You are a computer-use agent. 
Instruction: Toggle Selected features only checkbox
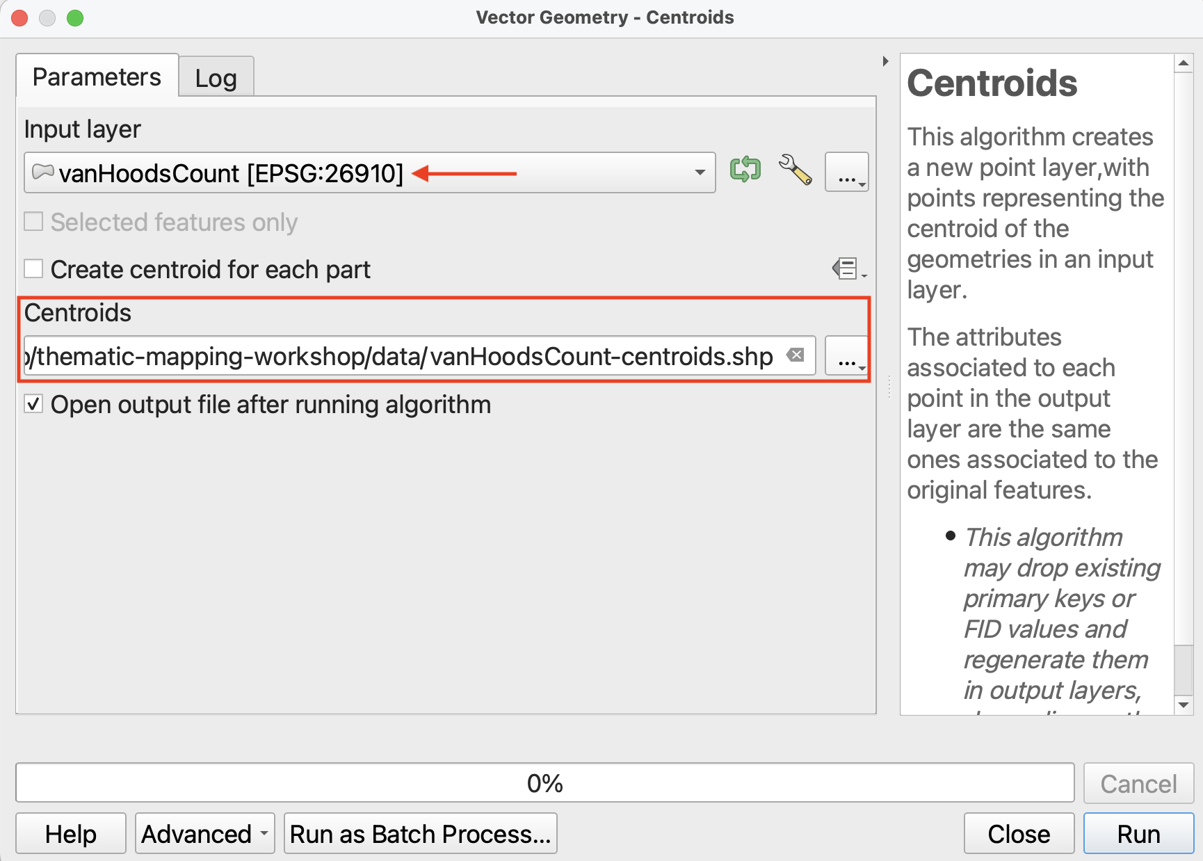pos(33,222)
